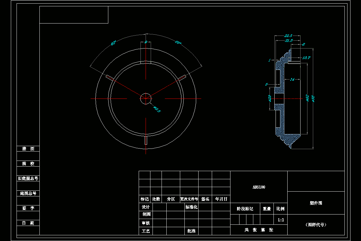Select the right 60° angle dimension
Image resolution: width=361 pixels, height=241 pixels.
tap(178, 43)
